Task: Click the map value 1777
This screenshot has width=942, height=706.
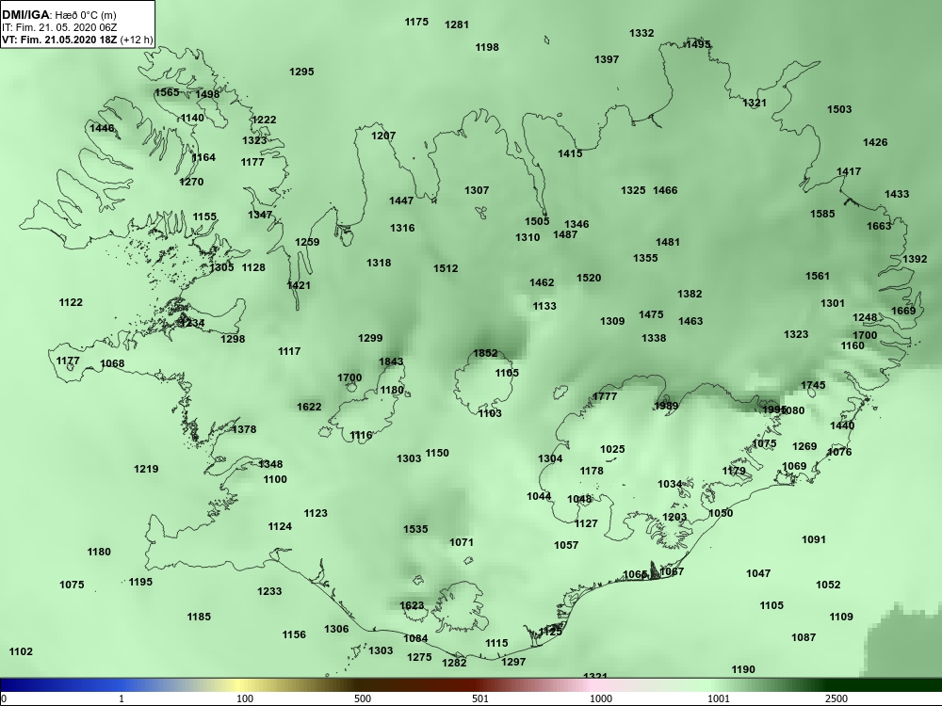Action: pyautogui.click(x=605, y=396)
